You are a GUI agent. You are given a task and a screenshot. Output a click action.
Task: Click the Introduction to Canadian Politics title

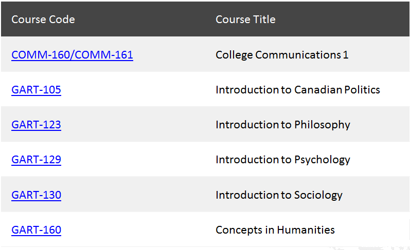click(297, 90)
